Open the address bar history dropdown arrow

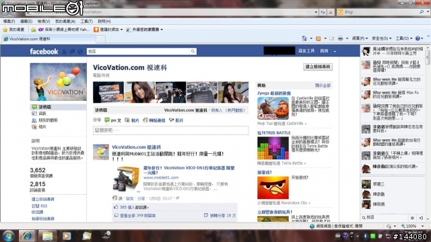(x=316, y=12)
